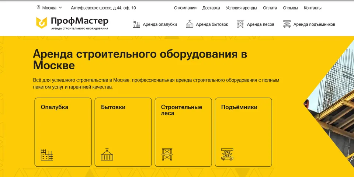Open the Аренда подъёмников link
354x177 pixels.
tap(314, 24)
